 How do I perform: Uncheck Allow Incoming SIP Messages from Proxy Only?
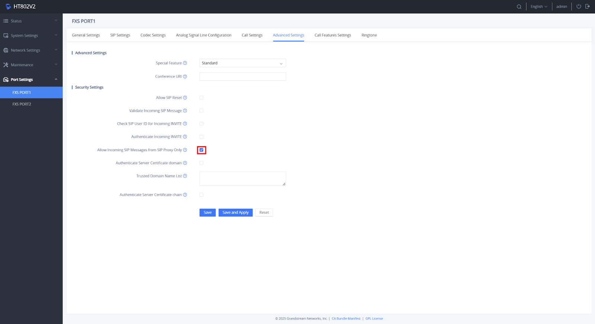point(201,150)
